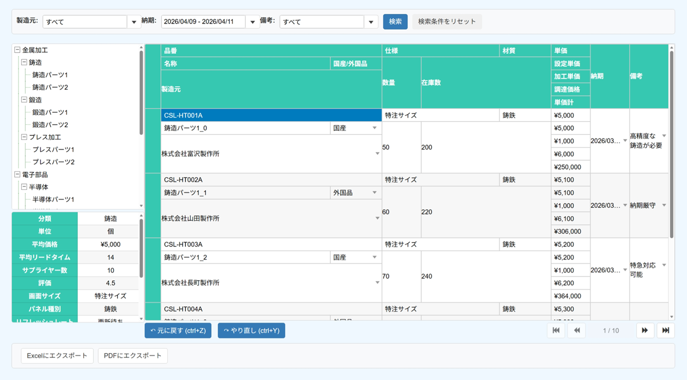687x380 pixels.
Task: Open the 納期 date range dropdown
Action: (252, 22)
